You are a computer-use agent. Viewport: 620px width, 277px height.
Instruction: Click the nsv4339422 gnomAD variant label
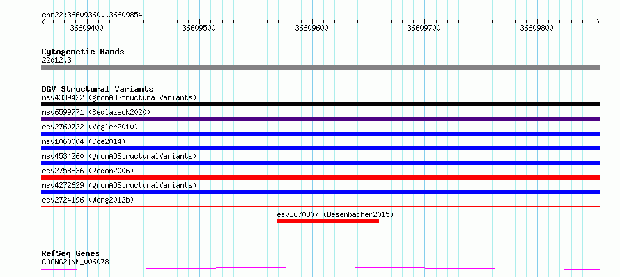click(x=119, y=97)
